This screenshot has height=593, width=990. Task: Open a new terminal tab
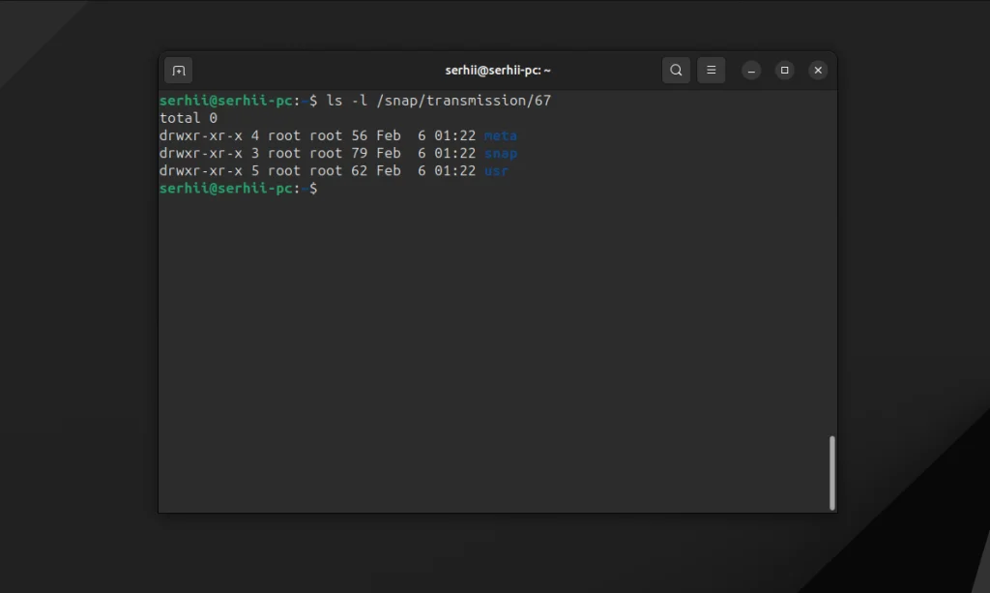click(x=179, y=71)
